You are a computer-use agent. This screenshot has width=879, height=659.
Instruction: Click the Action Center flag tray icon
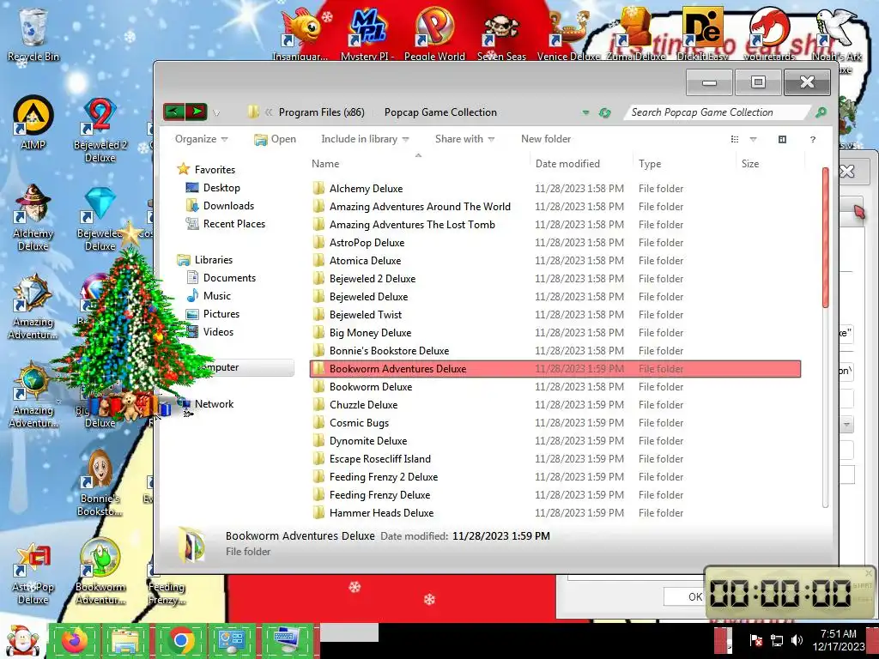pos(755,640)
